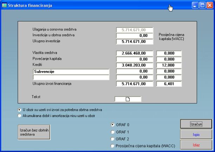Click Investicije u obrtna sredstva amount field
This screenshot has width=215, height=152.
coord(135,36)
